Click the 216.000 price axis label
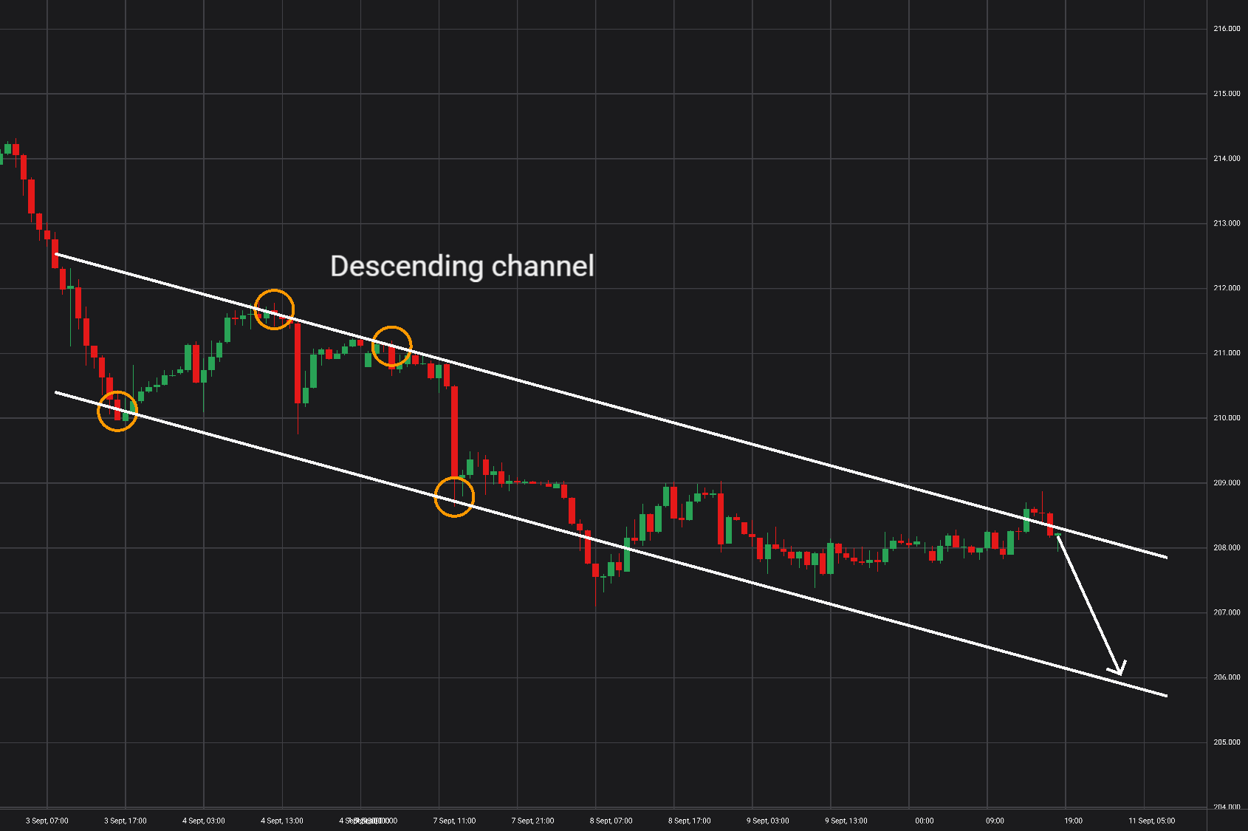Viewport: 1248px width, 831px height. (1227, 29)
